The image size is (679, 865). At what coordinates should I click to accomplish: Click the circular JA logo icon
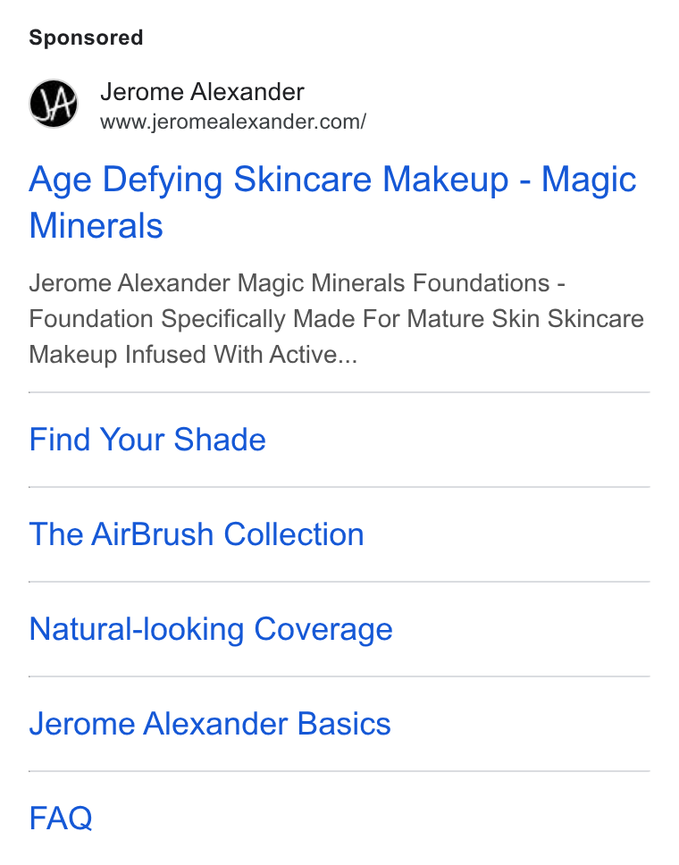(x=54, y=103)
